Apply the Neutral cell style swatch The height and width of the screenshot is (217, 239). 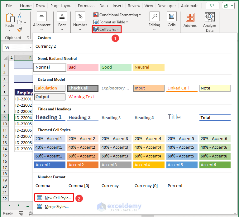coord(149,67)
